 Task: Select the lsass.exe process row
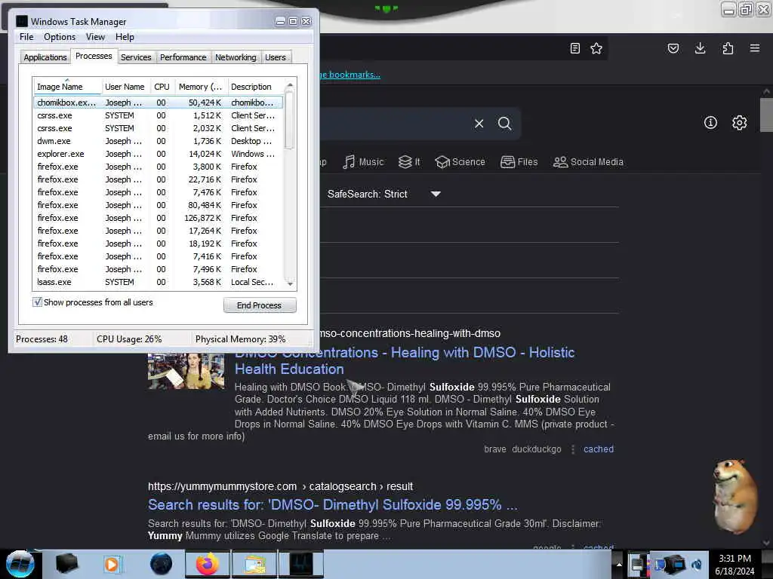pos(158,282)
